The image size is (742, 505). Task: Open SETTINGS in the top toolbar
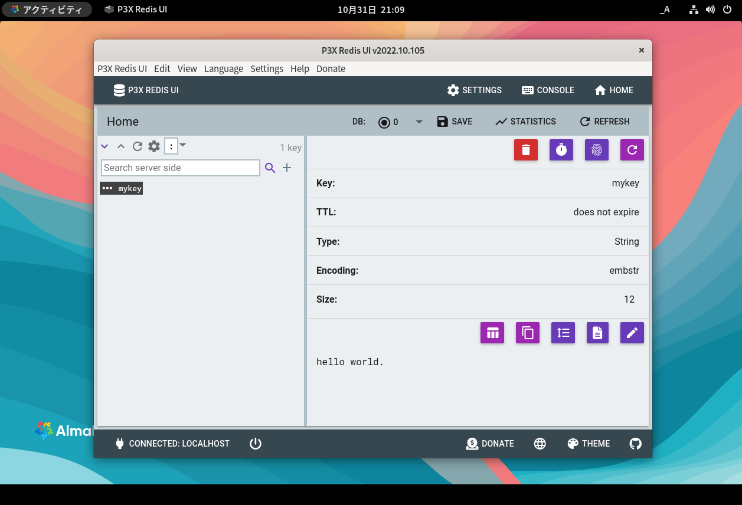475,90
